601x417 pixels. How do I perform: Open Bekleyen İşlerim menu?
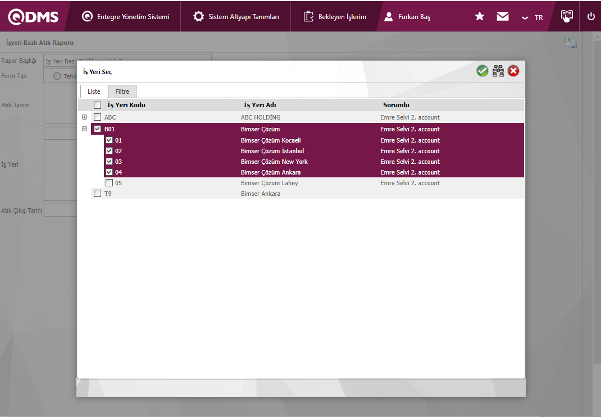click(335, 16)
